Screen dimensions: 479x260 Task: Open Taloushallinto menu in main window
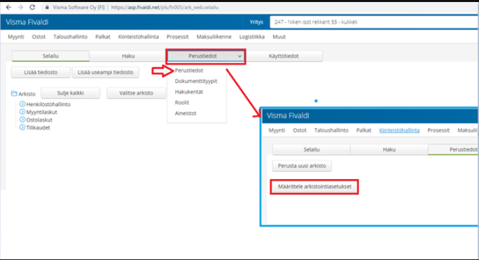[x=70, y=37]
